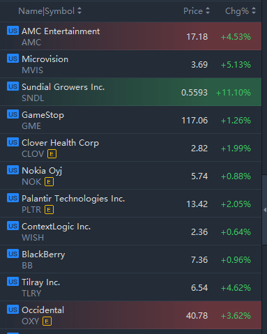Viewport: 267px width, 334px height.
Task: Collapse the side panel with the arrow handle
Action: (265, 210)
